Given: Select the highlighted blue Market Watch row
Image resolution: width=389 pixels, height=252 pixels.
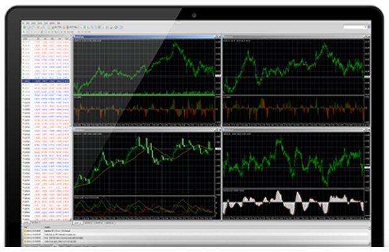Looking at the screenshot, I should 46,81.
